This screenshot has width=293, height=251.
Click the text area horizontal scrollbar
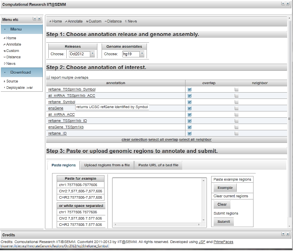point(157,225)
